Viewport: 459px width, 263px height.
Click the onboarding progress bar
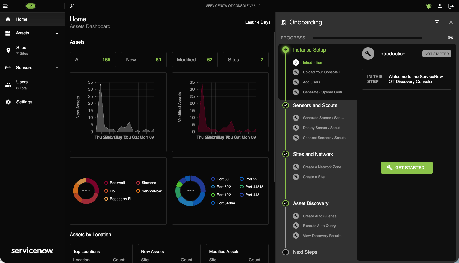pos(367,38)
